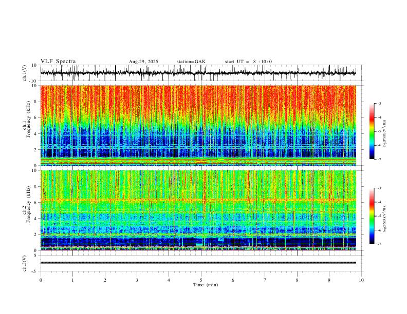Click time-axis tick label "5" above Time (min)
The height and width of the screenshot is (314, 407).
click(201, 280)
